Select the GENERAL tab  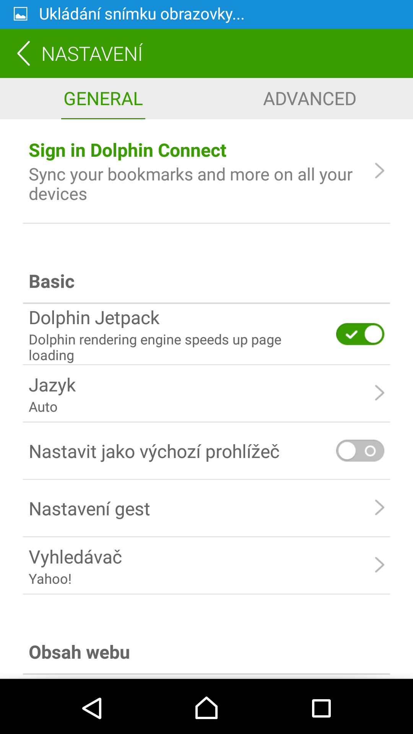click(x=103, y=99)
